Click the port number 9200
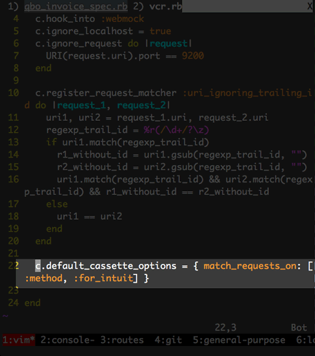 (193, 56)
